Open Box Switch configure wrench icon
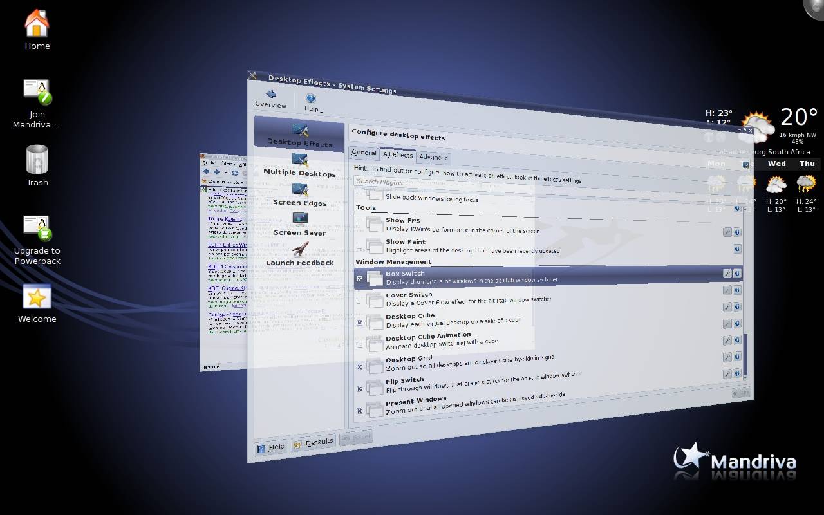This screenshot has width=824, height=515. click(727, 274)
